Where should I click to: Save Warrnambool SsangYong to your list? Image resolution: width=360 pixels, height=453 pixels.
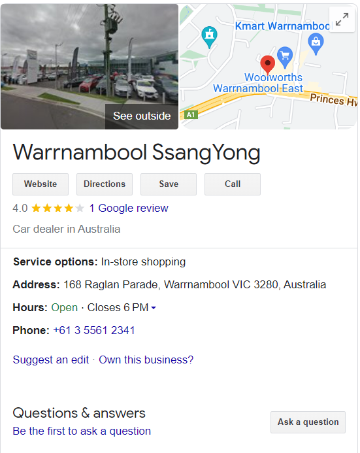[169, 184]
